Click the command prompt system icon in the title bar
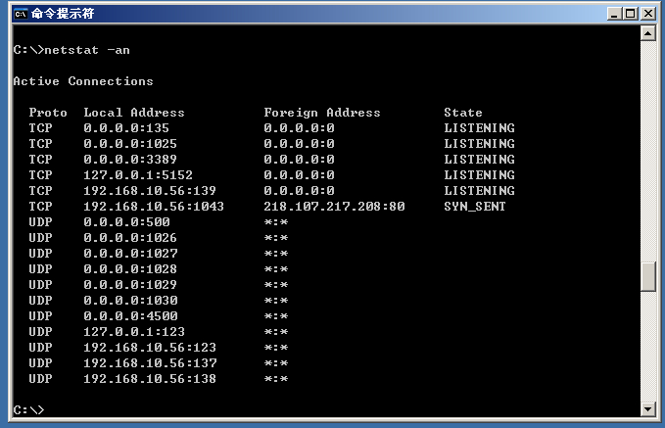Screen dimensions: 665x428 tap(21, 14)
